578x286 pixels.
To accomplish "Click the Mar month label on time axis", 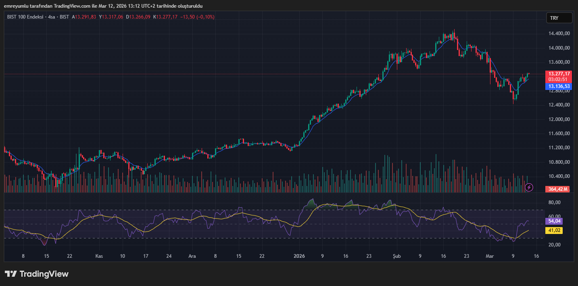I will 490,256.
